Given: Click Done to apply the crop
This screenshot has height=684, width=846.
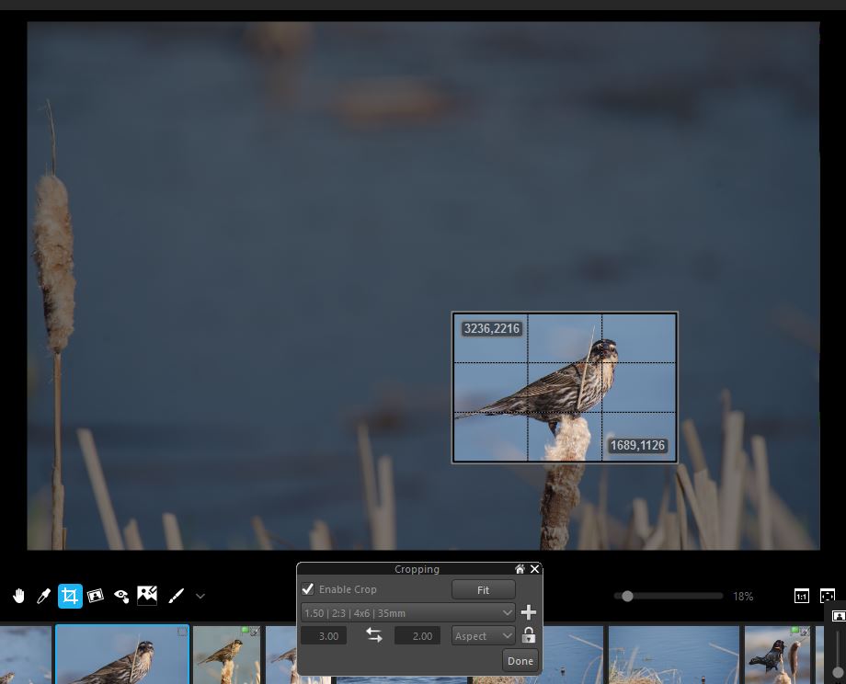Looking at the screenshot, I should 520,661.
